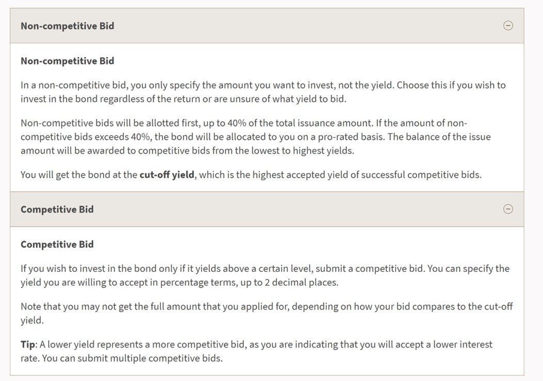Select the Non-competitive Bid title in gray bar
543x381 pixels.
point(68,26)
